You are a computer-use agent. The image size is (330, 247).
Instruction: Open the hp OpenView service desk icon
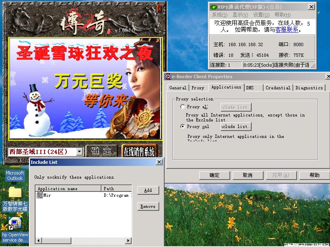coord(15,230)
